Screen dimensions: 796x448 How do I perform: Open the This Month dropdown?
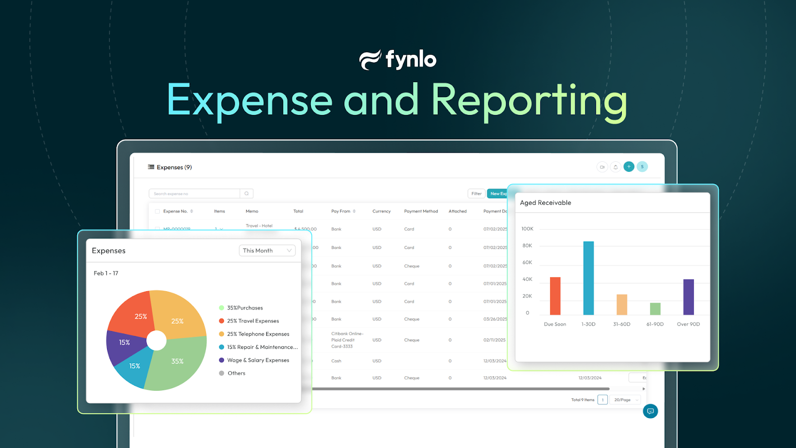(x=267, y=250)
